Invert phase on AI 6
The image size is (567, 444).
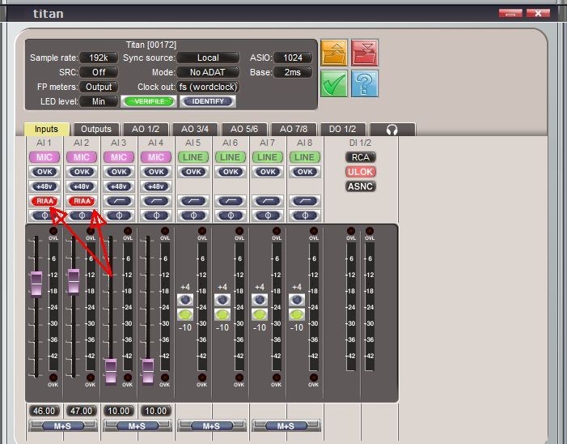(231, 216)
